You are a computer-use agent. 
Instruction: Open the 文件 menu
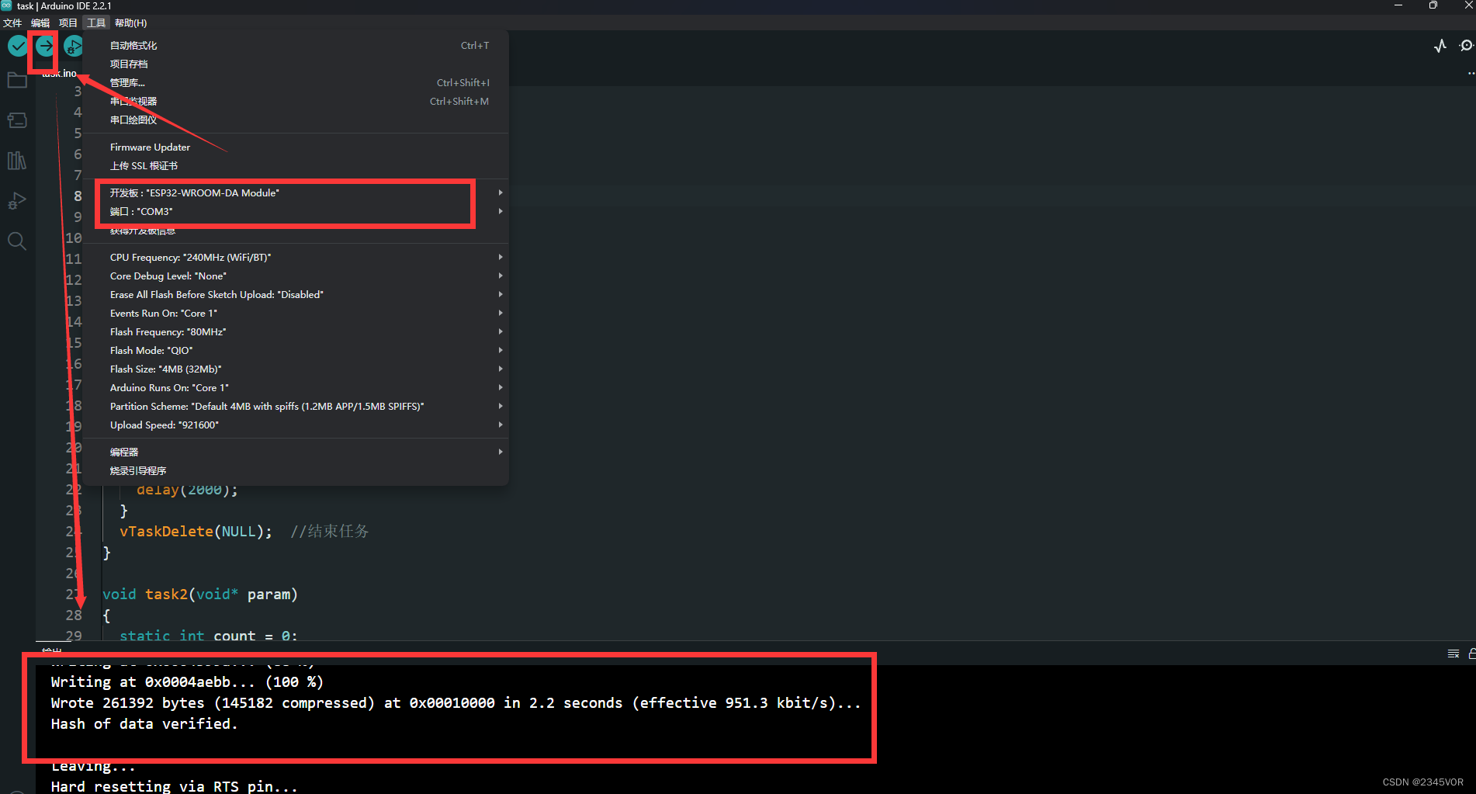[x=12, y=23]
